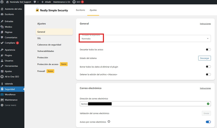Click the Cerrar menú collapse arrow icon
The height and width of the screenshot is (128, 217).
point(2,105)
